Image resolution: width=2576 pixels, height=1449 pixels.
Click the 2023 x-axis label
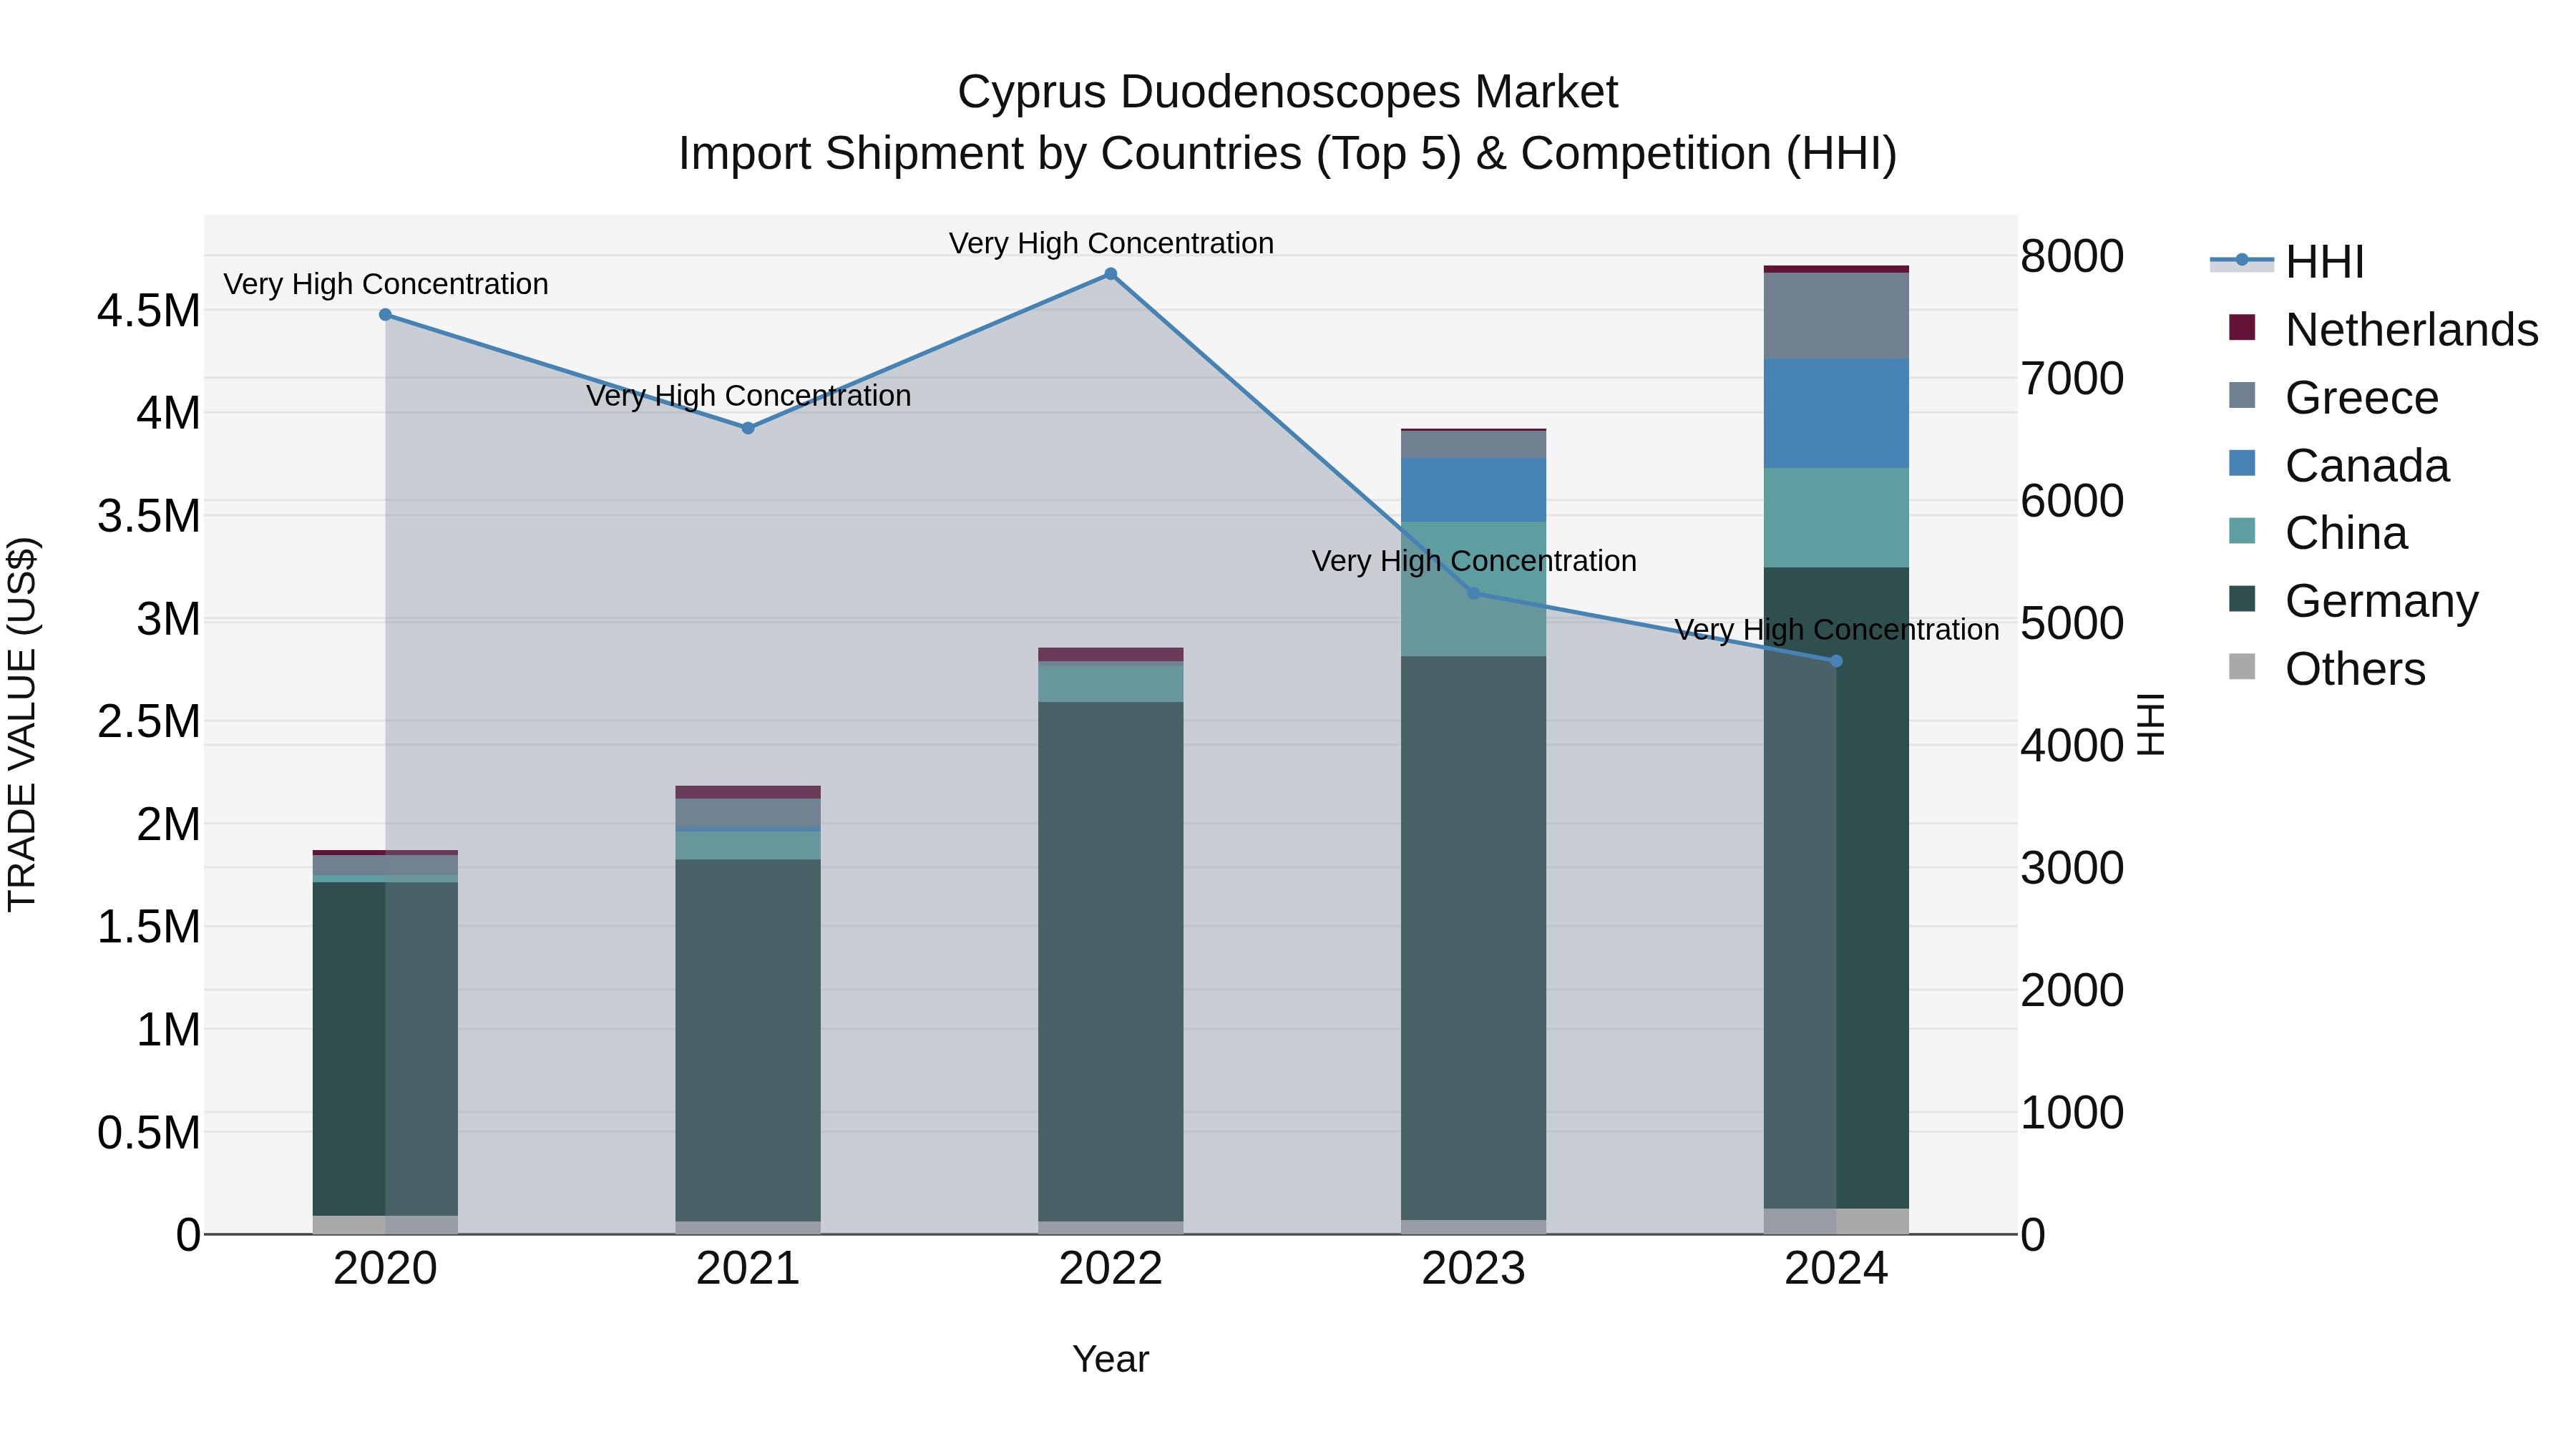pyautogui.click(x=1473, y=1269)
